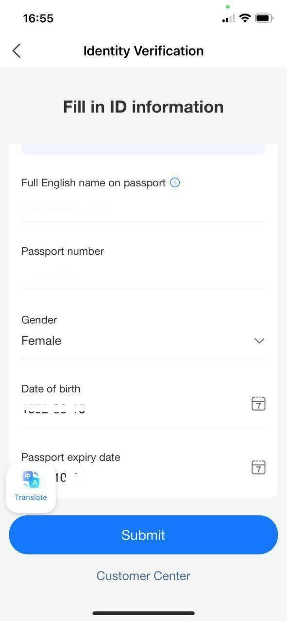Submit the ID information form

143,535
